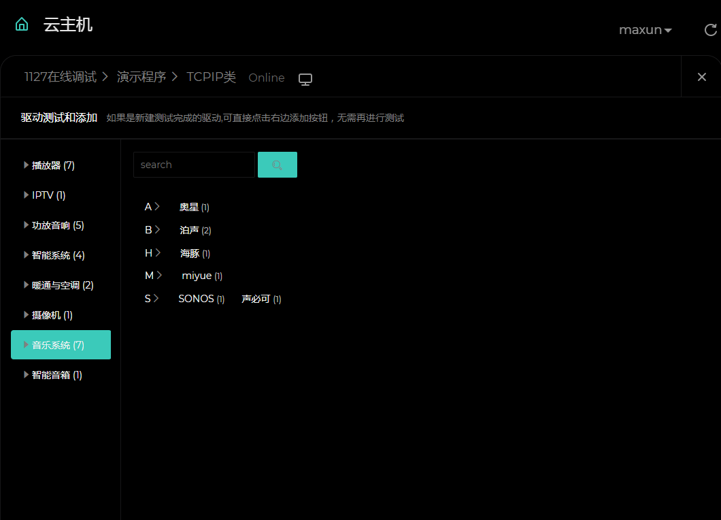Click the refresh icon in the top bar
The image size is (721, 520).
(710, 30)
